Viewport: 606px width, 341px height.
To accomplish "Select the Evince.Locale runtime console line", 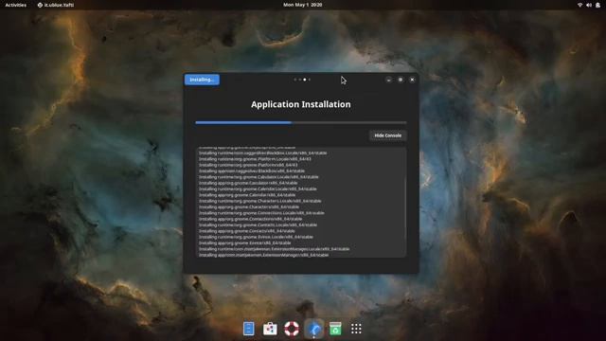I will point(256,237).
